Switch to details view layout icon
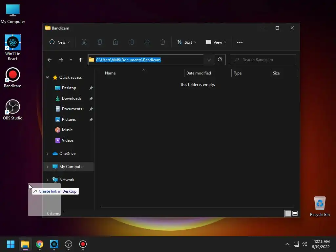336x252 pixels. point(288,213)
